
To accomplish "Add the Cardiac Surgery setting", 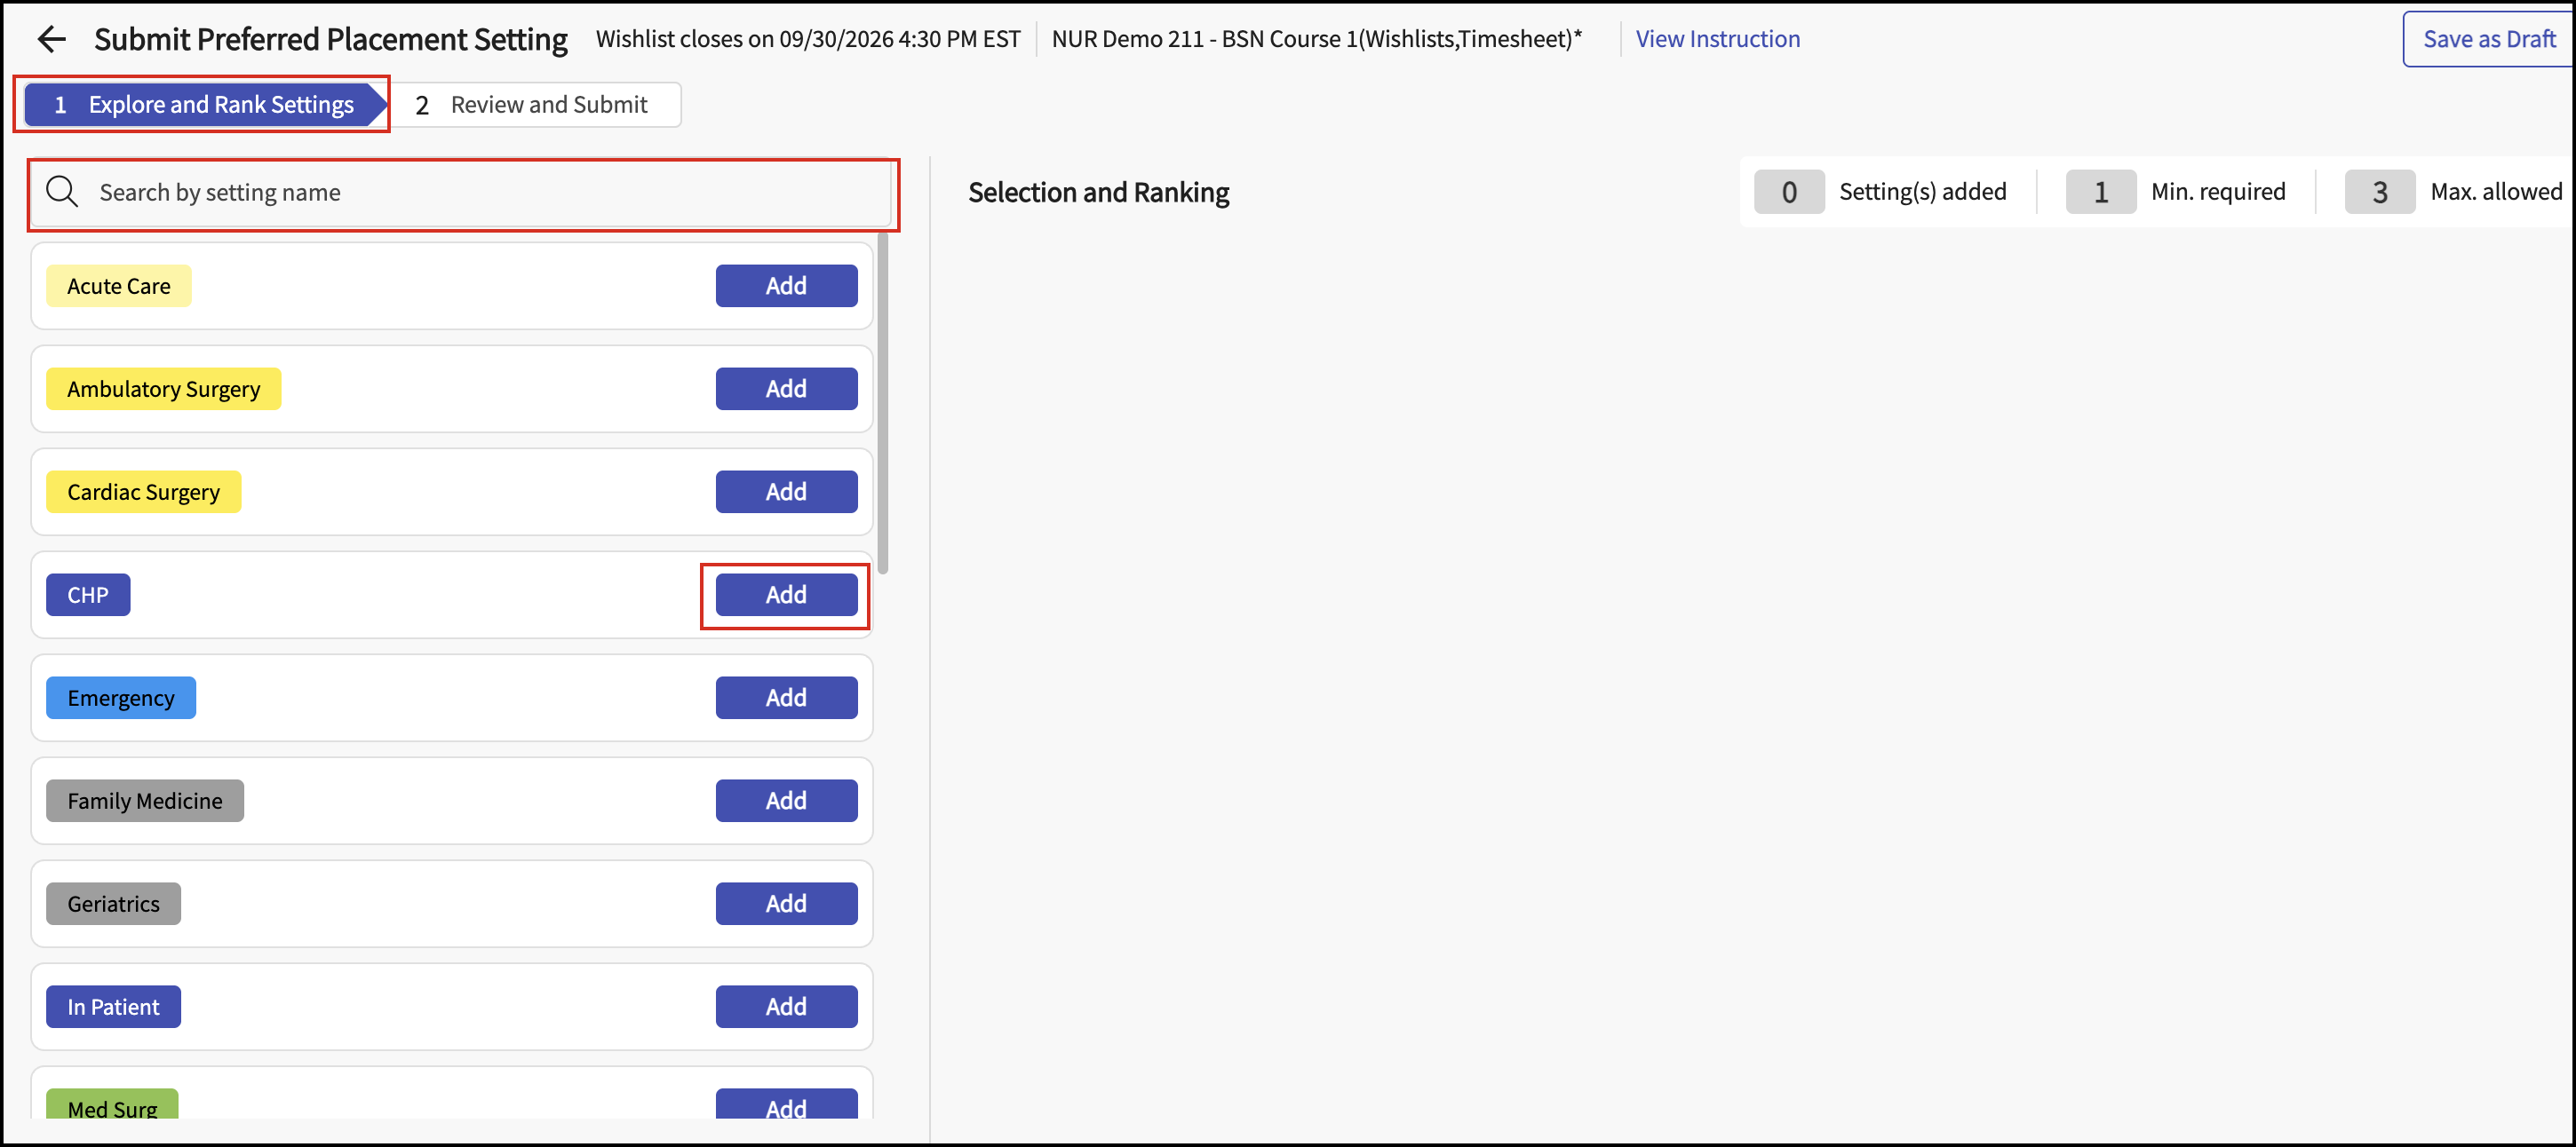I will tap(786, 492).
